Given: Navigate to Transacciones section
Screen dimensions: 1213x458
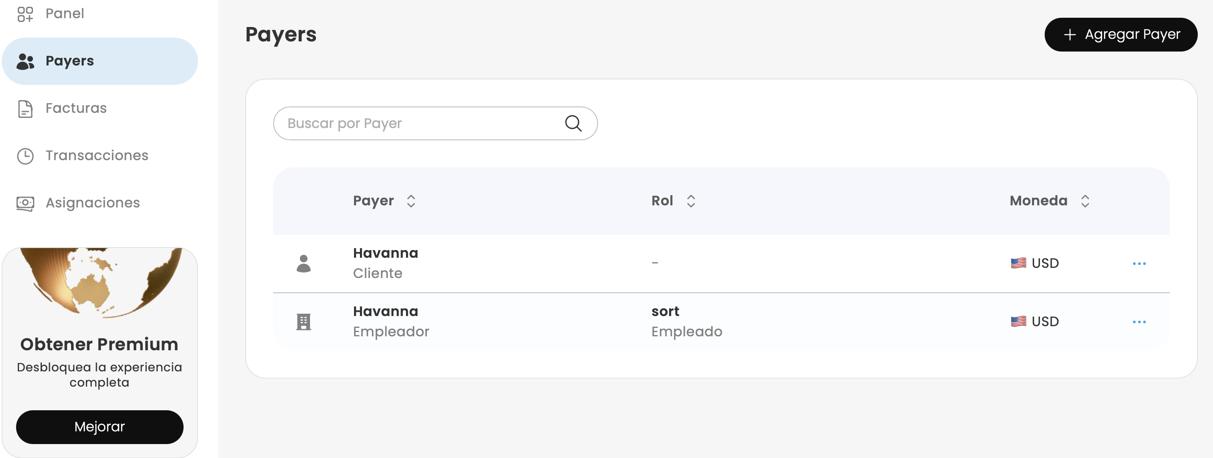Looking at the screenshot, I should click(x=96, y=156).
